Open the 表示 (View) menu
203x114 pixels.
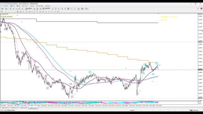(x=12, y=6)
